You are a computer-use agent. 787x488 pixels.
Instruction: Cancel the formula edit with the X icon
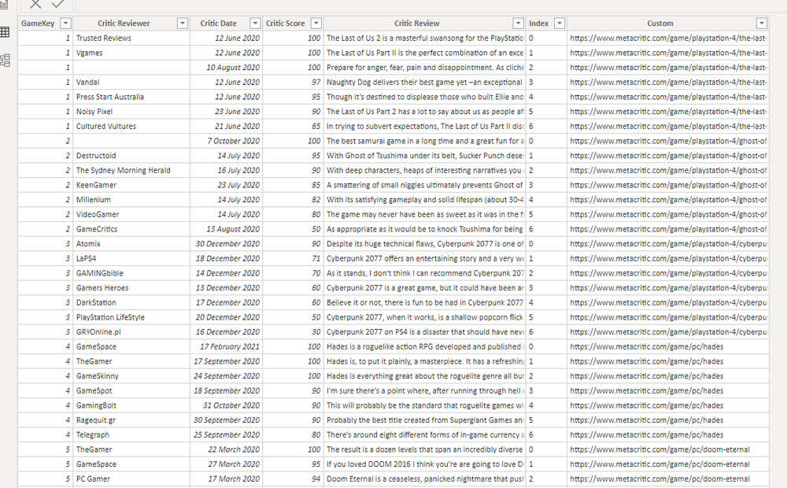click(x=35, y=5)
